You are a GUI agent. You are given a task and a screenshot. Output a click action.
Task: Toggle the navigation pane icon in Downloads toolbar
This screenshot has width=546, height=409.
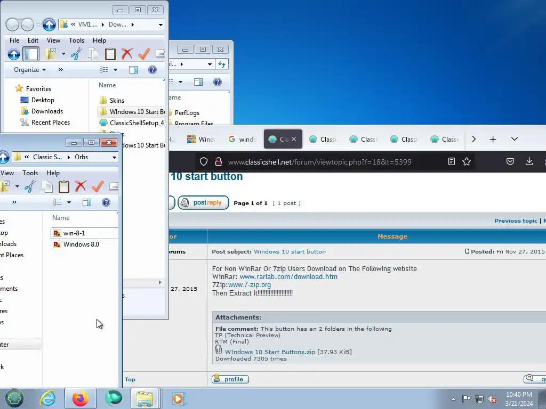click(x=30, y=54)
